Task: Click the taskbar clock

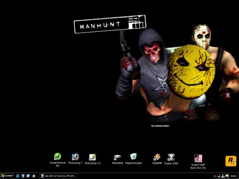Action: (x=234, y=176)
